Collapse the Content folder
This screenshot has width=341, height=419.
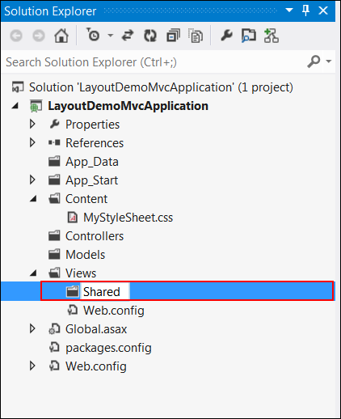[x=33, y=199]
